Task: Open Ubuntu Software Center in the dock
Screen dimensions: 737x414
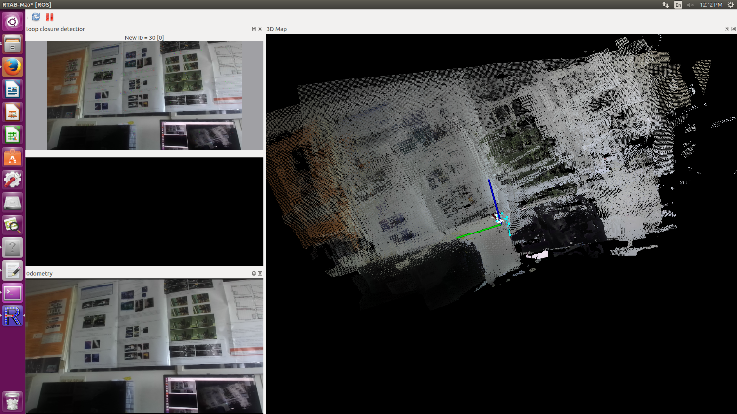Action: (13, 157)
